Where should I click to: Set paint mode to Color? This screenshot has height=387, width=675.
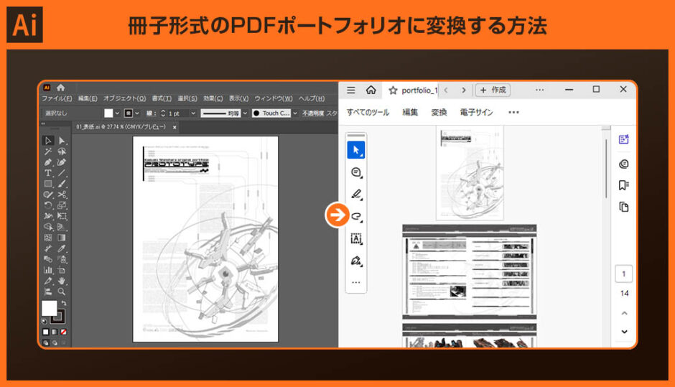pyautogui.click(x=46, y=332)
